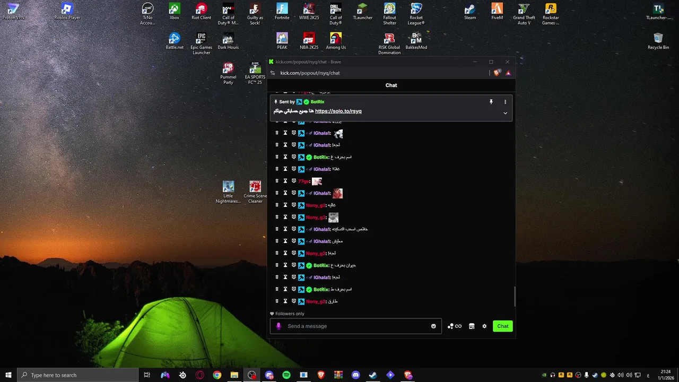The width and height of the screenshot is (679, 382).
Task: Click ban shield on 'خلاص اسحب السكينه' row
Action: 294,229
